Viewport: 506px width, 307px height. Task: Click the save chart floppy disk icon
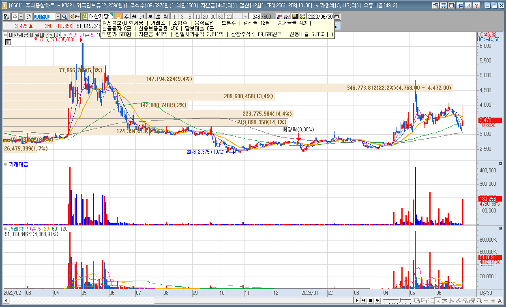(x=295, y=17)
